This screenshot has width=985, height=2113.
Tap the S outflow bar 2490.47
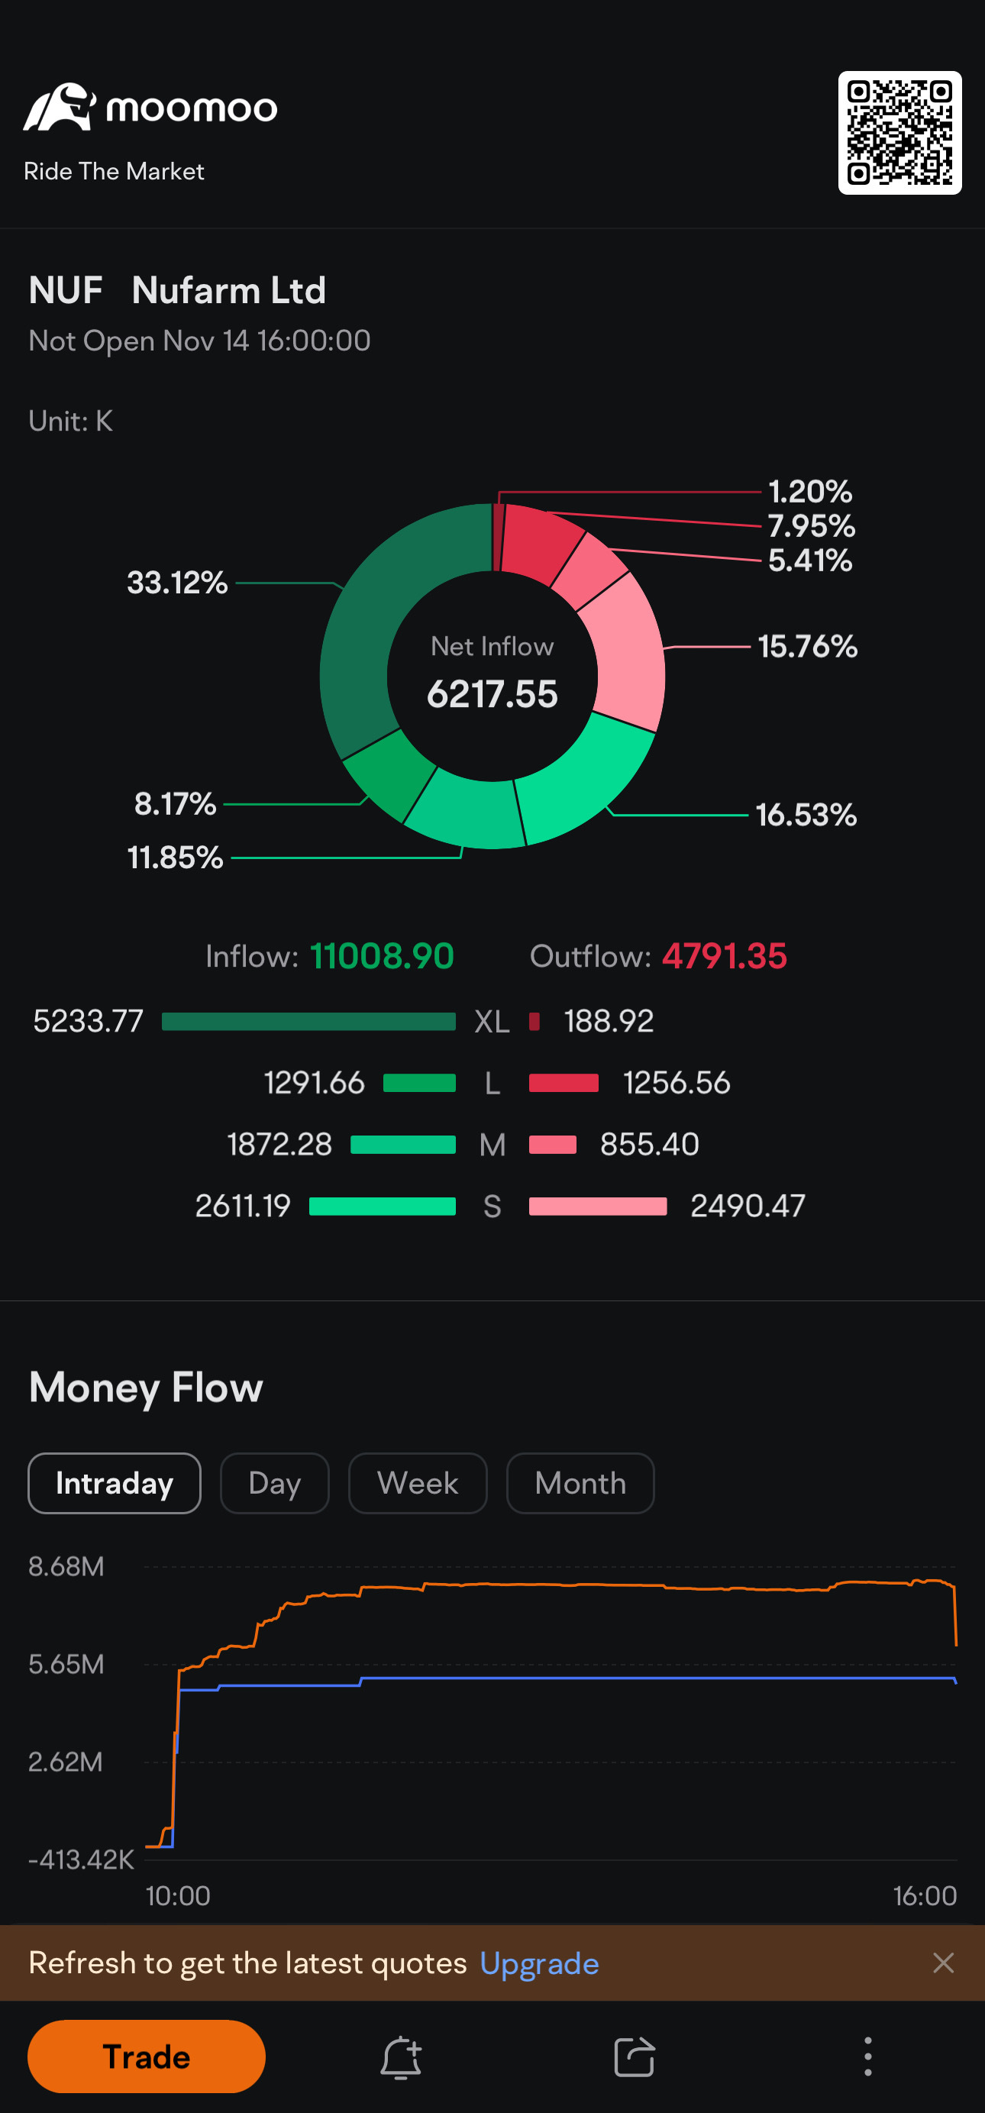click(x=598, y=1206)
